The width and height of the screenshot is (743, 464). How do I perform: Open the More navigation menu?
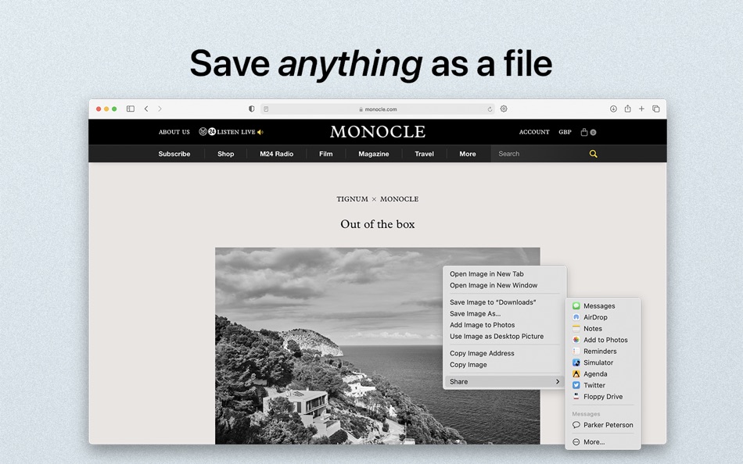point(467,154)
